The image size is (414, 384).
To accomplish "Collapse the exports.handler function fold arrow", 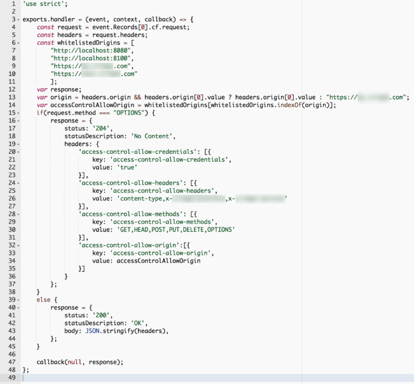I will click(x=18, y=19).
